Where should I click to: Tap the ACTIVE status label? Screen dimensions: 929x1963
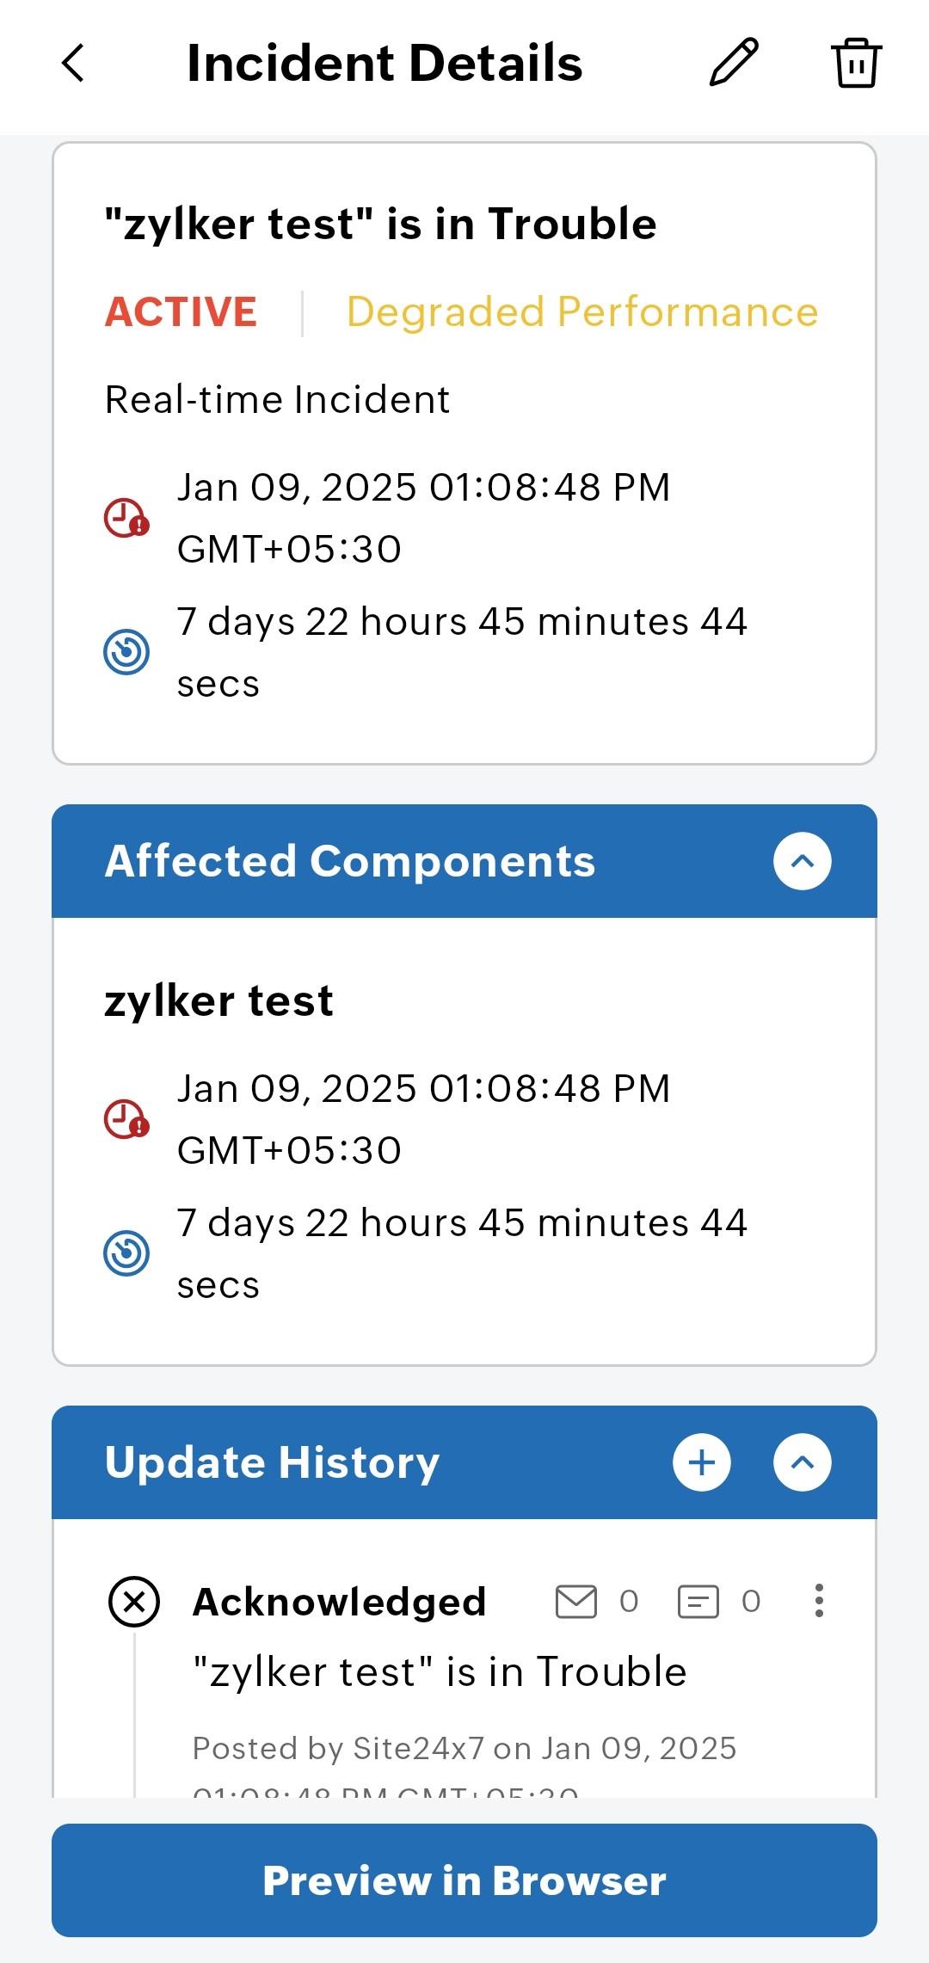click(x=181, y=311)
